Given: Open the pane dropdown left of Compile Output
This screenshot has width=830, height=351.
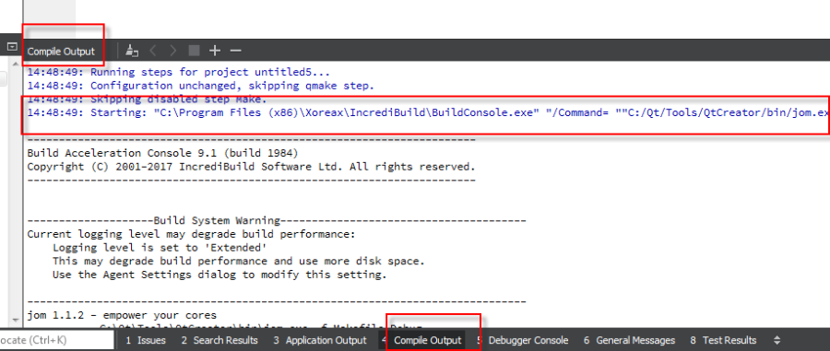Looking at the screenshot, I should tap(12, 46).
